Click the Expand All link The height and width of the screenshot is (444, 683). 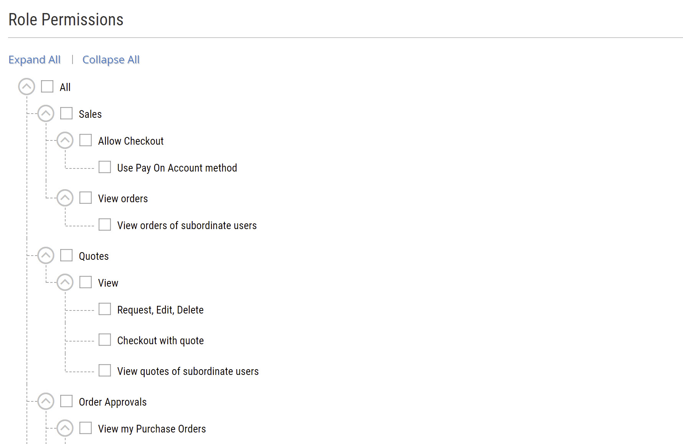35,60
